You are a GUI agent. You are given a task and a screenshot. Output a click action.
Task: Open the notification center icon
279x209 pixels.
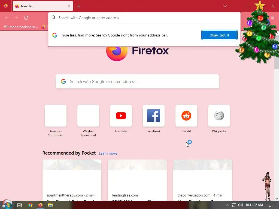click(x=270, y=205)
